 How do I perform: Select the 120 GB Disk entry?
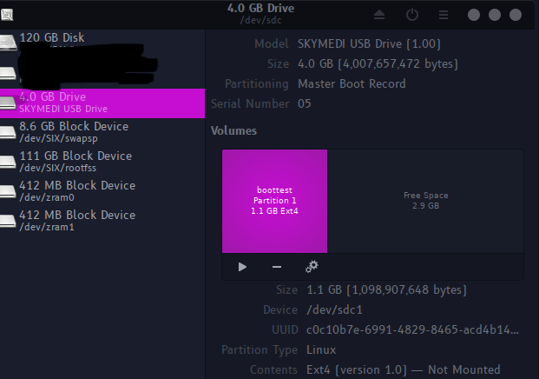102,42
